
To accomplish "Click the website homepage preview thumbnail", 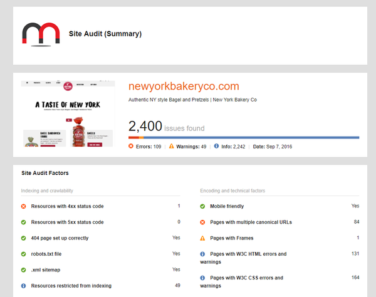I will click(68, 113).
